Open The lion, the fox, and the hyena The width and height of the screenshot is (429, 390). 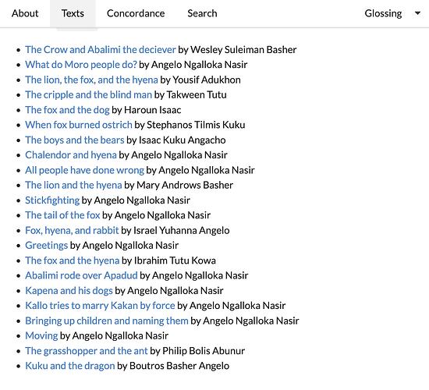(x=92, y=80)
